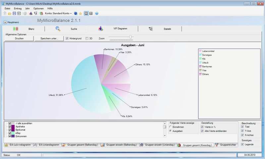Click the Drucken button
This screenshot has height=159, width=265.
(x=19, y=38)
